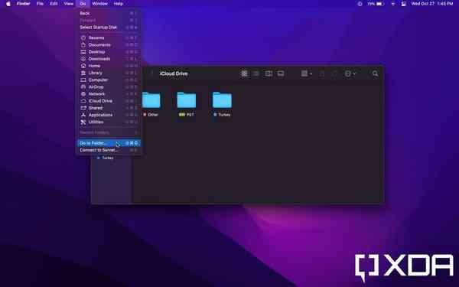Click the date and time in menu bar
459x287 pixels.
click(432, 4)
